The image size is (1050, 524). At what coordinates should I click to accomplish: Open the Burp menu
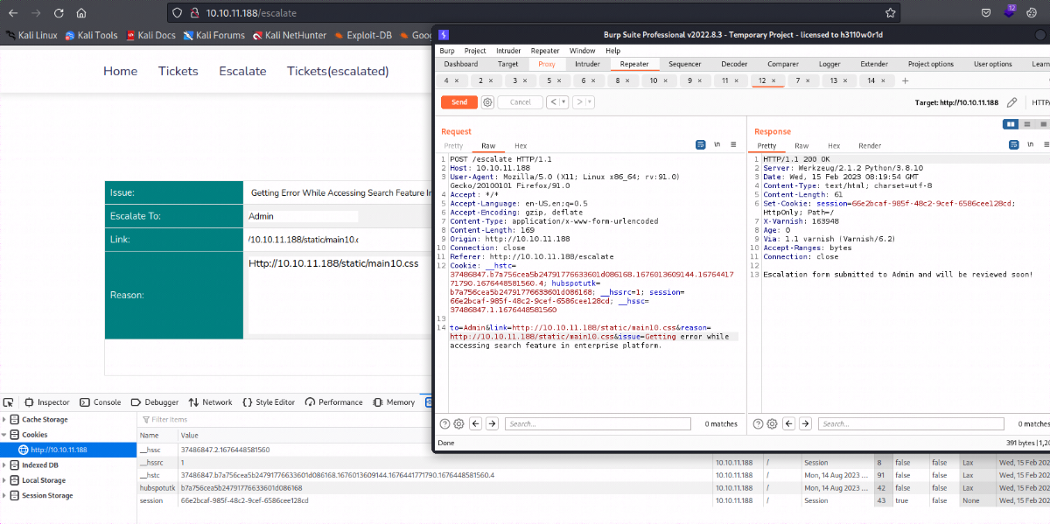click(x=447, y=51)
